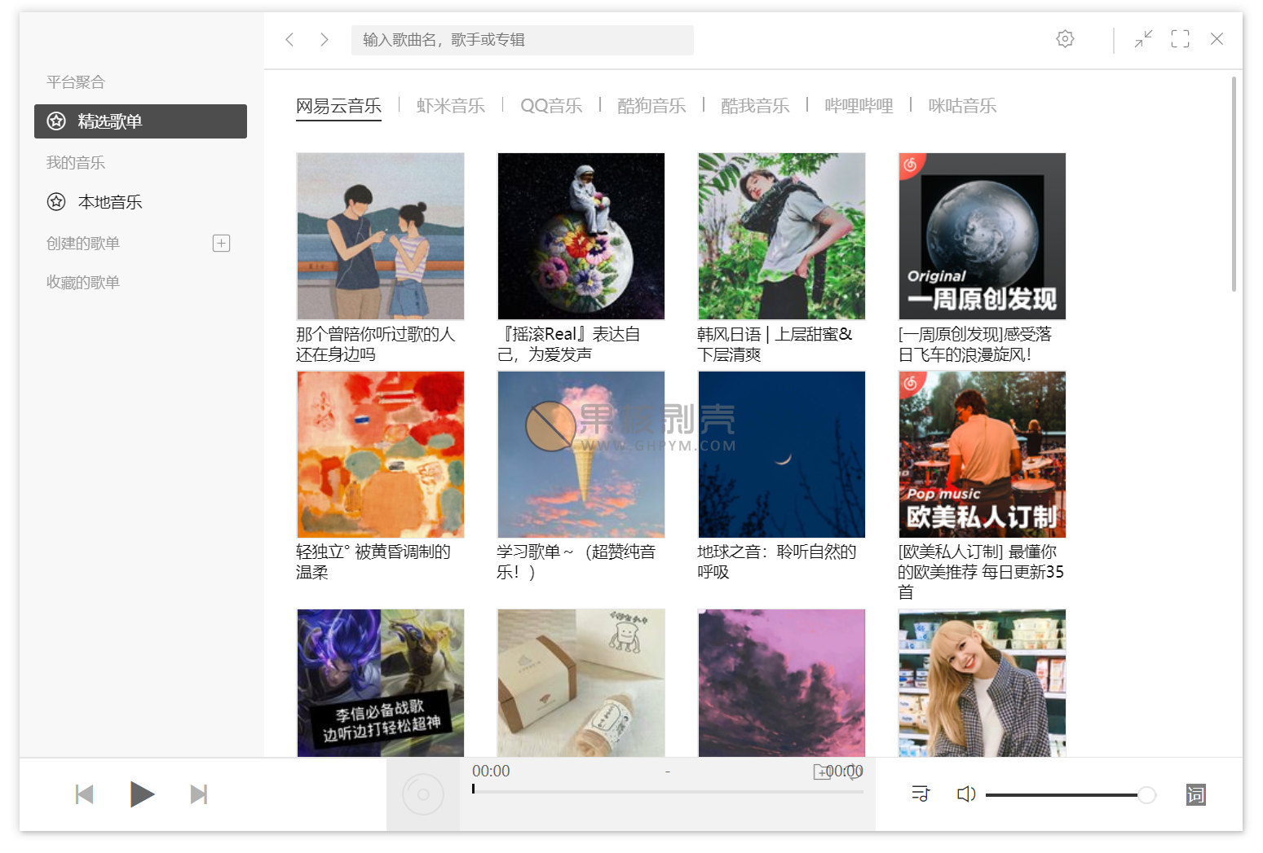Click the next track icon

(198, 794)
